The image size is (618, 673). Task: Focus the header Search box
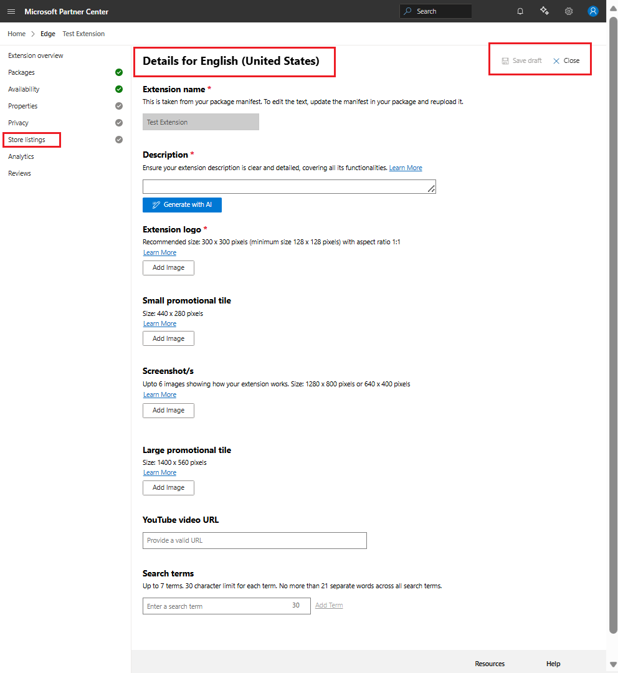435,11
